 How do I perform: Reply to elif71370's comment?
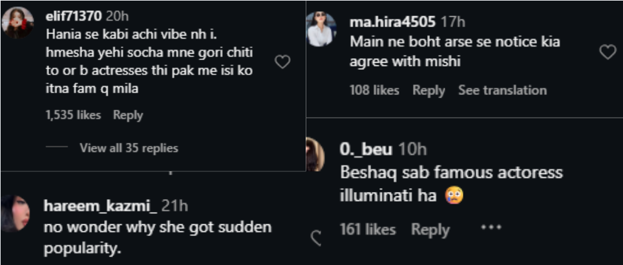128,115
